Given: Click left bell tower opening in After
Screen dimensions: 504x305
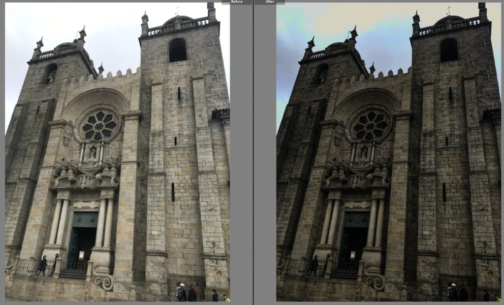Looking at the screenshot, I should click(x=322, y=74).
